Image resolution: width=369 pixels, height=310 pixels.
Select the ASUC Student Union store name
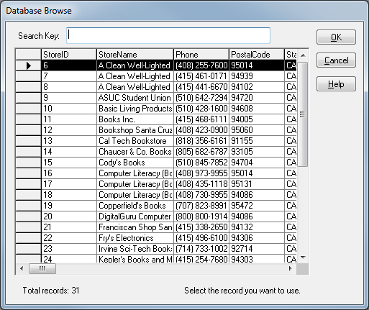pos(135,98)
